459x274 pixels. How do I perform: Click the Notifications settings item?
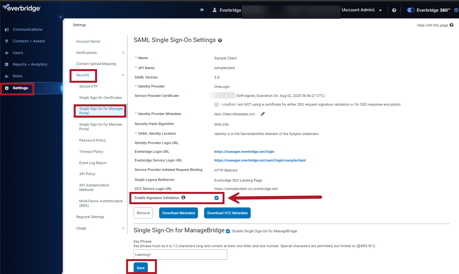[86, 53]
